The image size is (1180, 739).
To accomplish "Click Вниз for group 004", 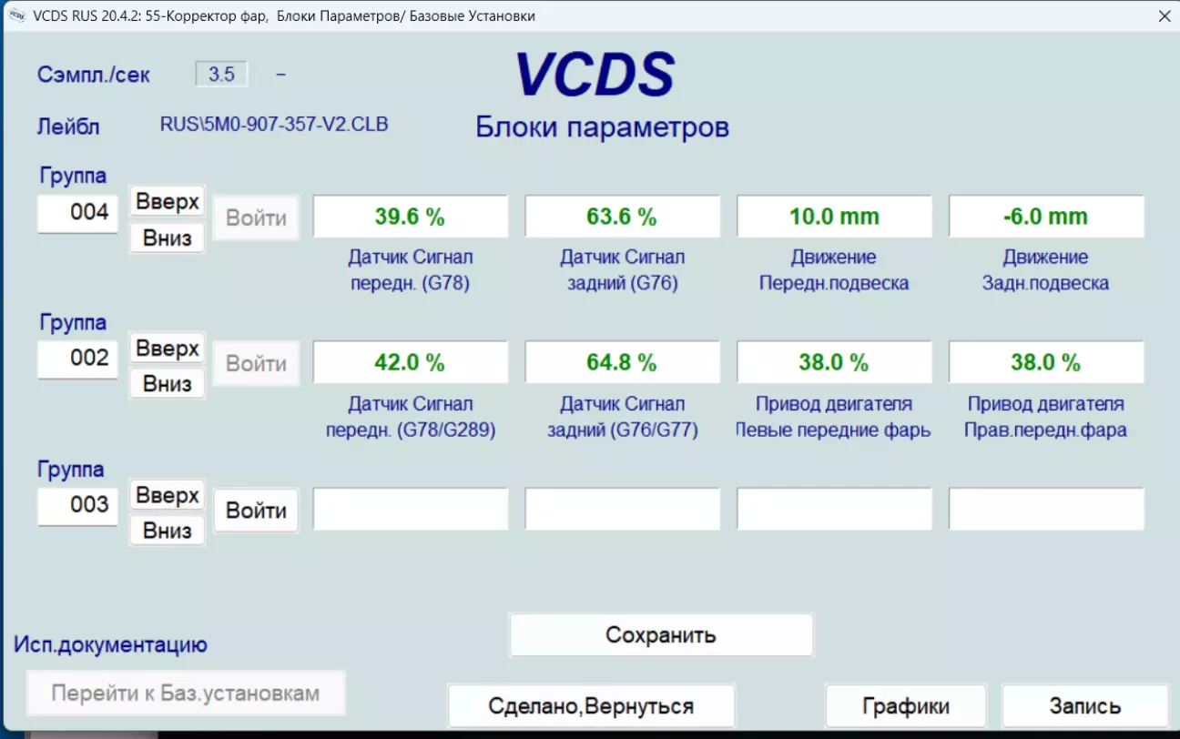I will tap(168, 238).
